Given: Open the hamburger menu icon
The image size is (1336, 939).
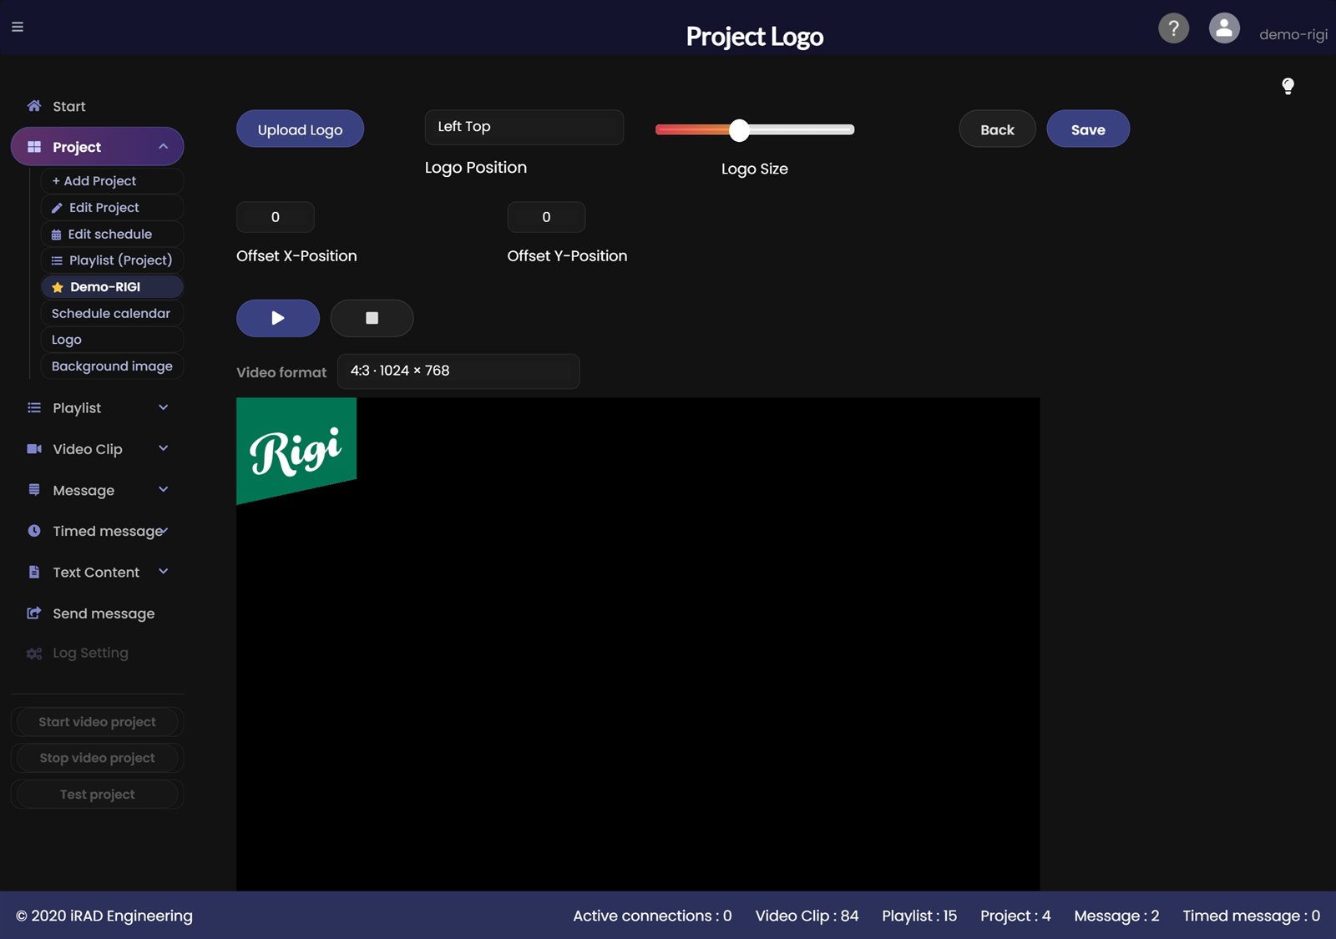Looking at the screenshot, I should point(18,27).
